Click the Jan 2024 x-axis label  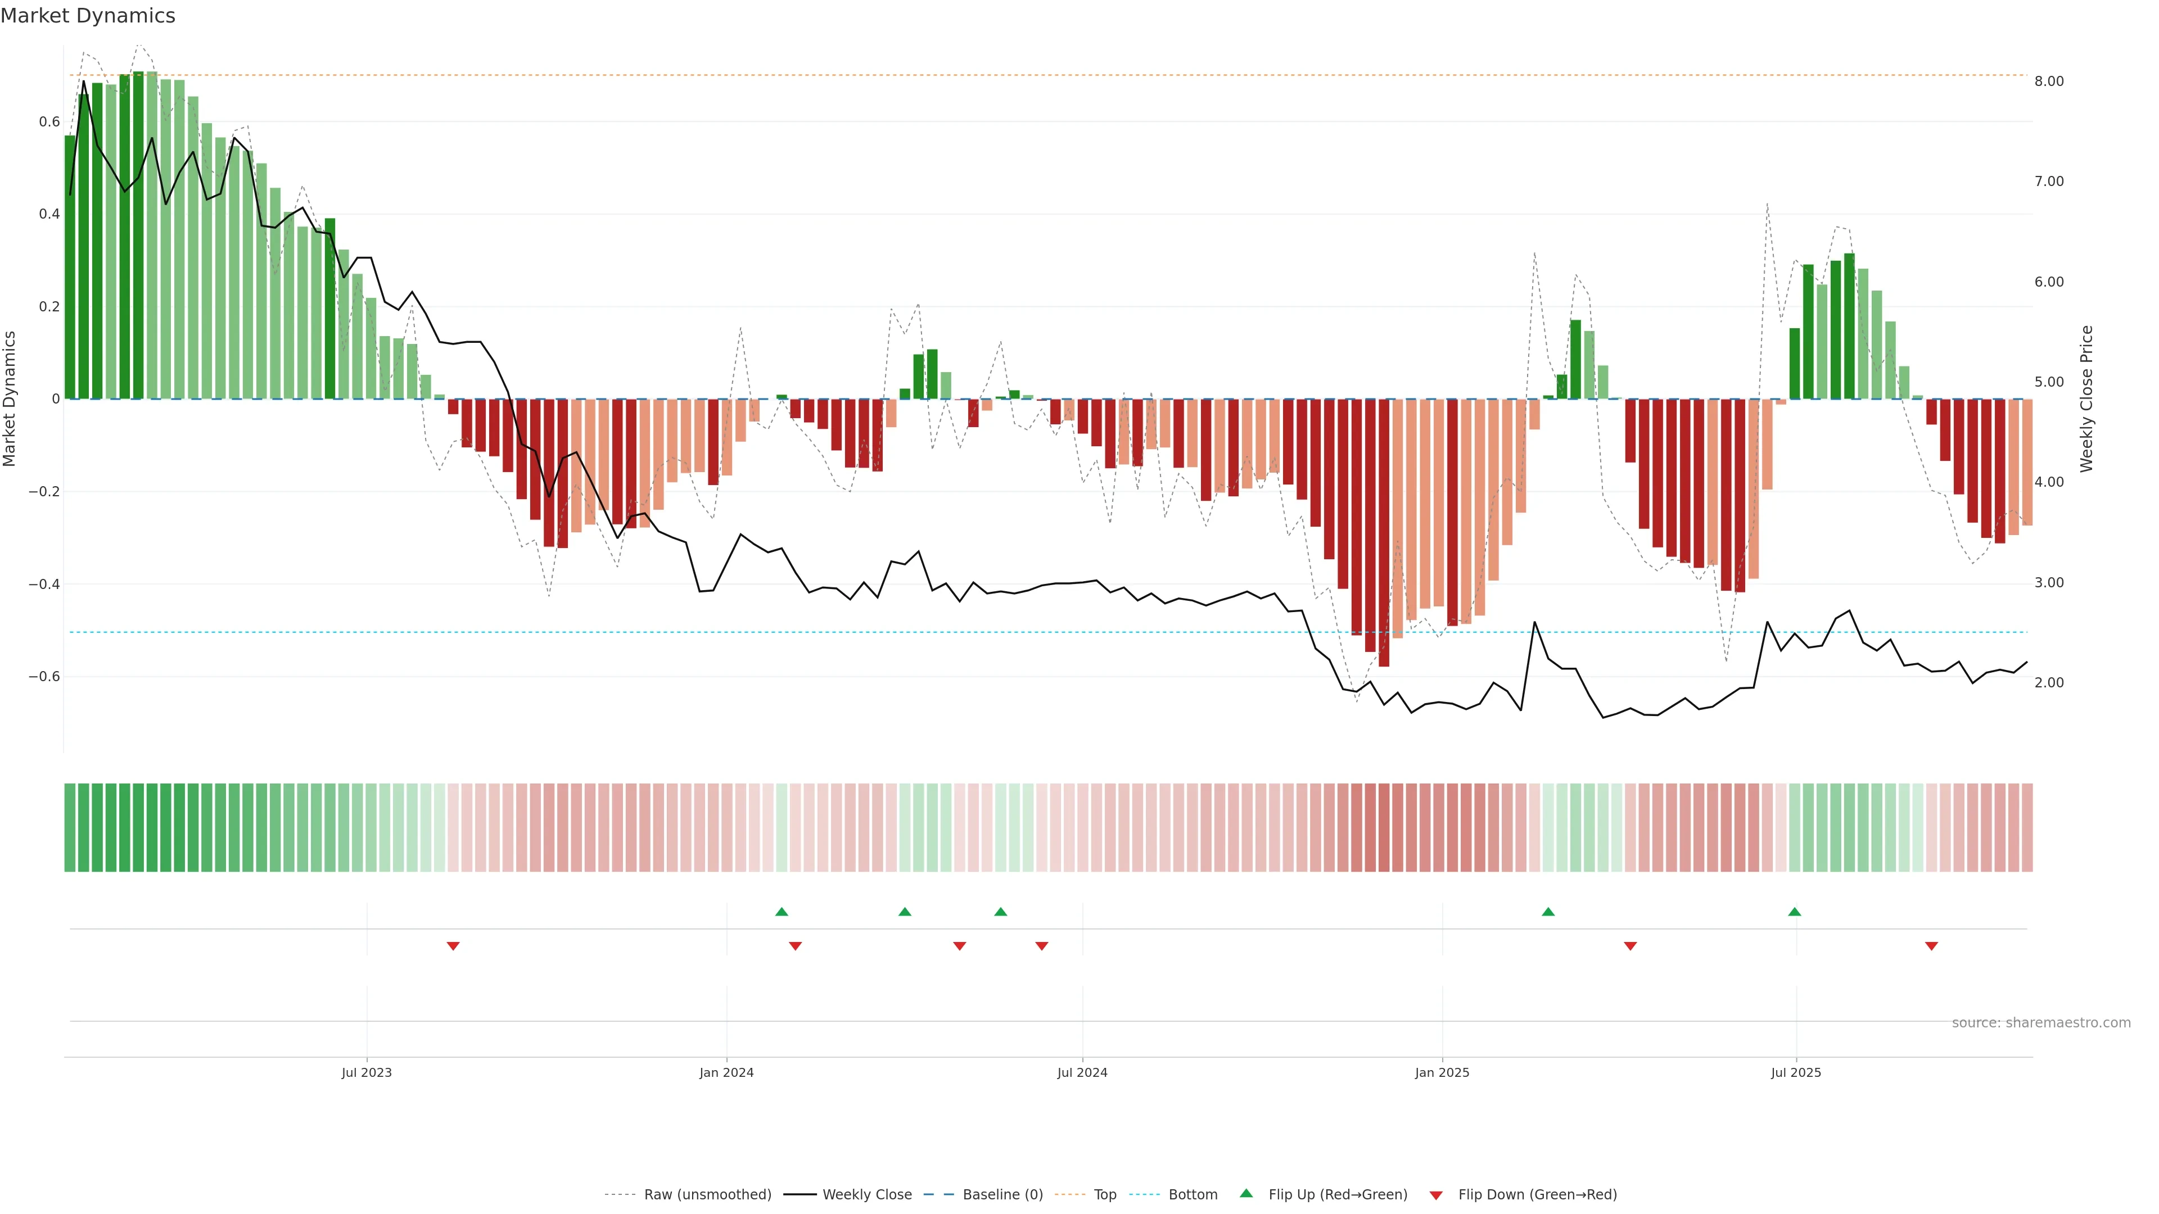tap(726, 1072)
